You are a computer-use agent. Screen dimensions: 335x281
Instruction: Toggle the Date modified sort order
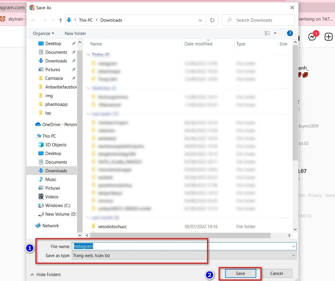tap(198, 44)
